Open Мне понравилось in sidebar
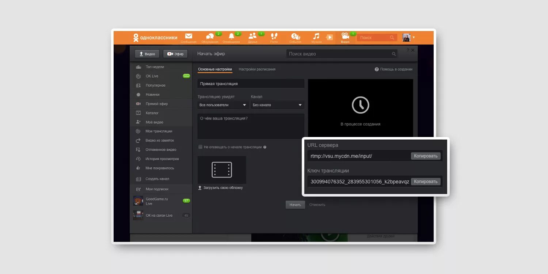The image size is (548, 274). (161, 168)
